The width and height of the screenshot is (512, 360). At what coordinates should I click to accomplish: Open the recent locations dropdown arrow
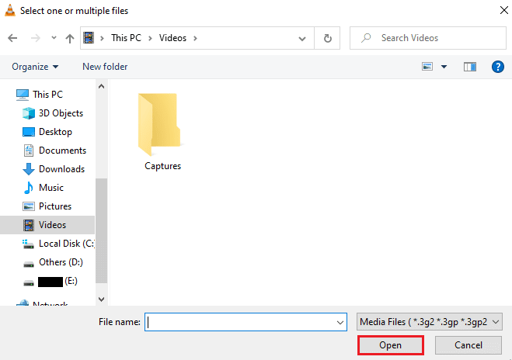(54, 38)
